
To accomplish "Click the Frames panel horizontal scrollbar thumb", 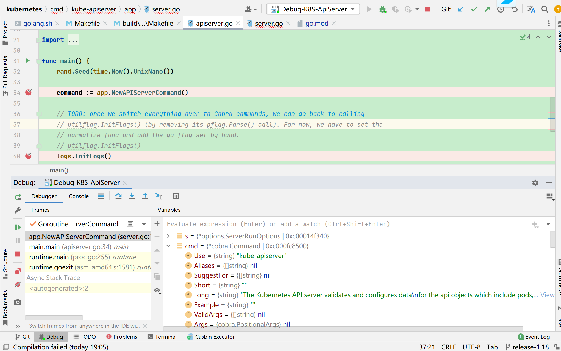I will point(54,318).
